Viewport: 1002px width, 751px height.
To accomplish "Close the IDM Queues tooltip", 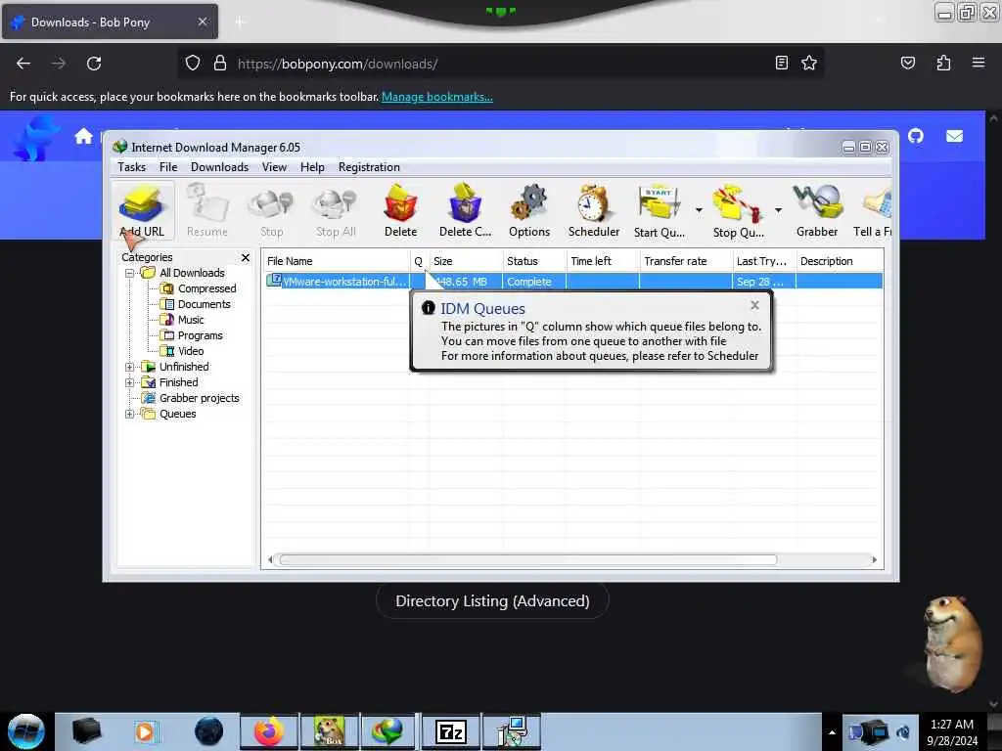I will point(754,305).
